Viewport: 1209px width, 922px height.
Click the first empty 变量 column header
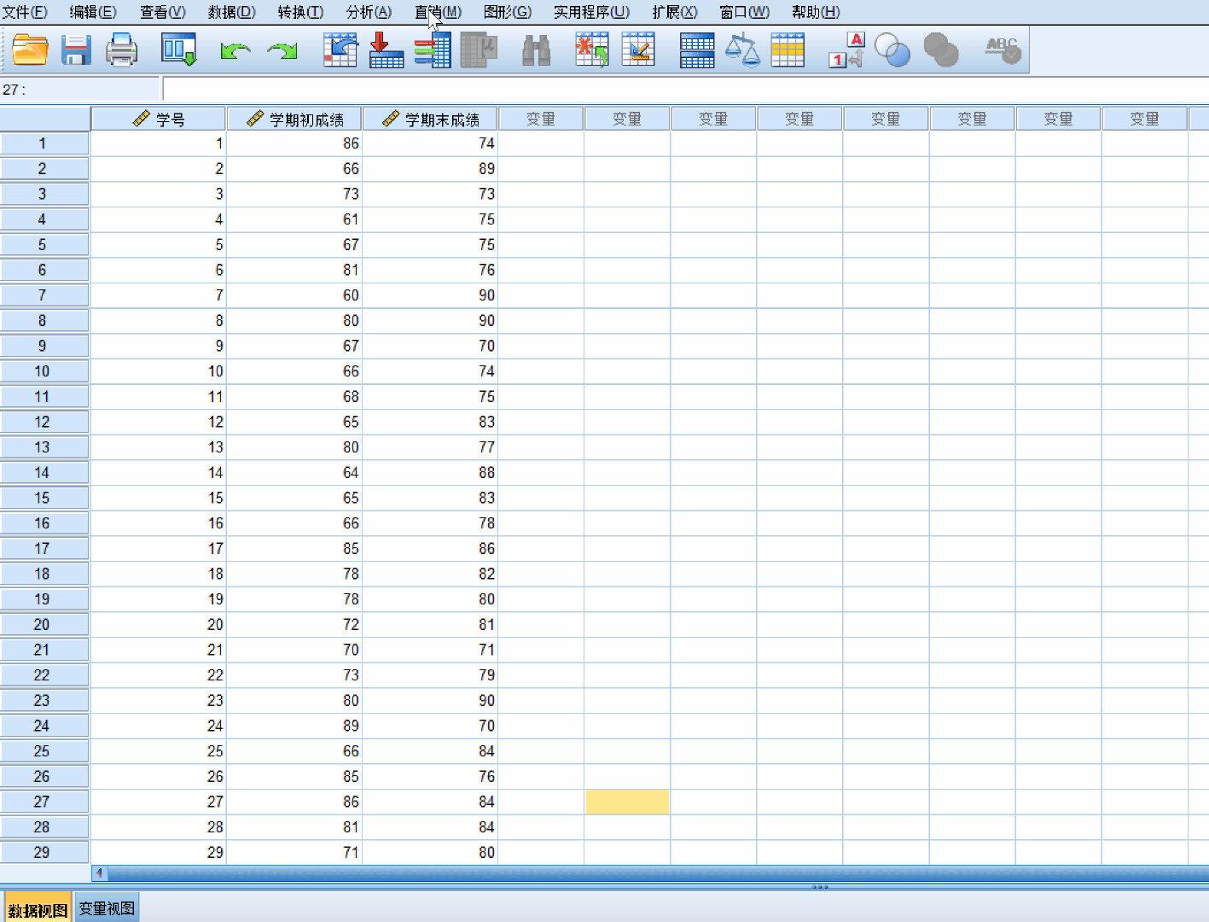coord(541,119)
